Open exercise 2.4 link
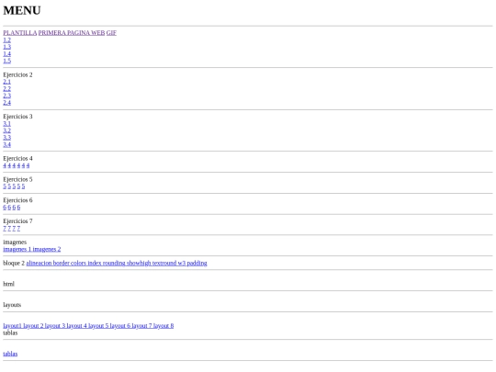Image resolution: width=496 pixels, height=372 pixels. pyautogui.click(x=7, y=103)
